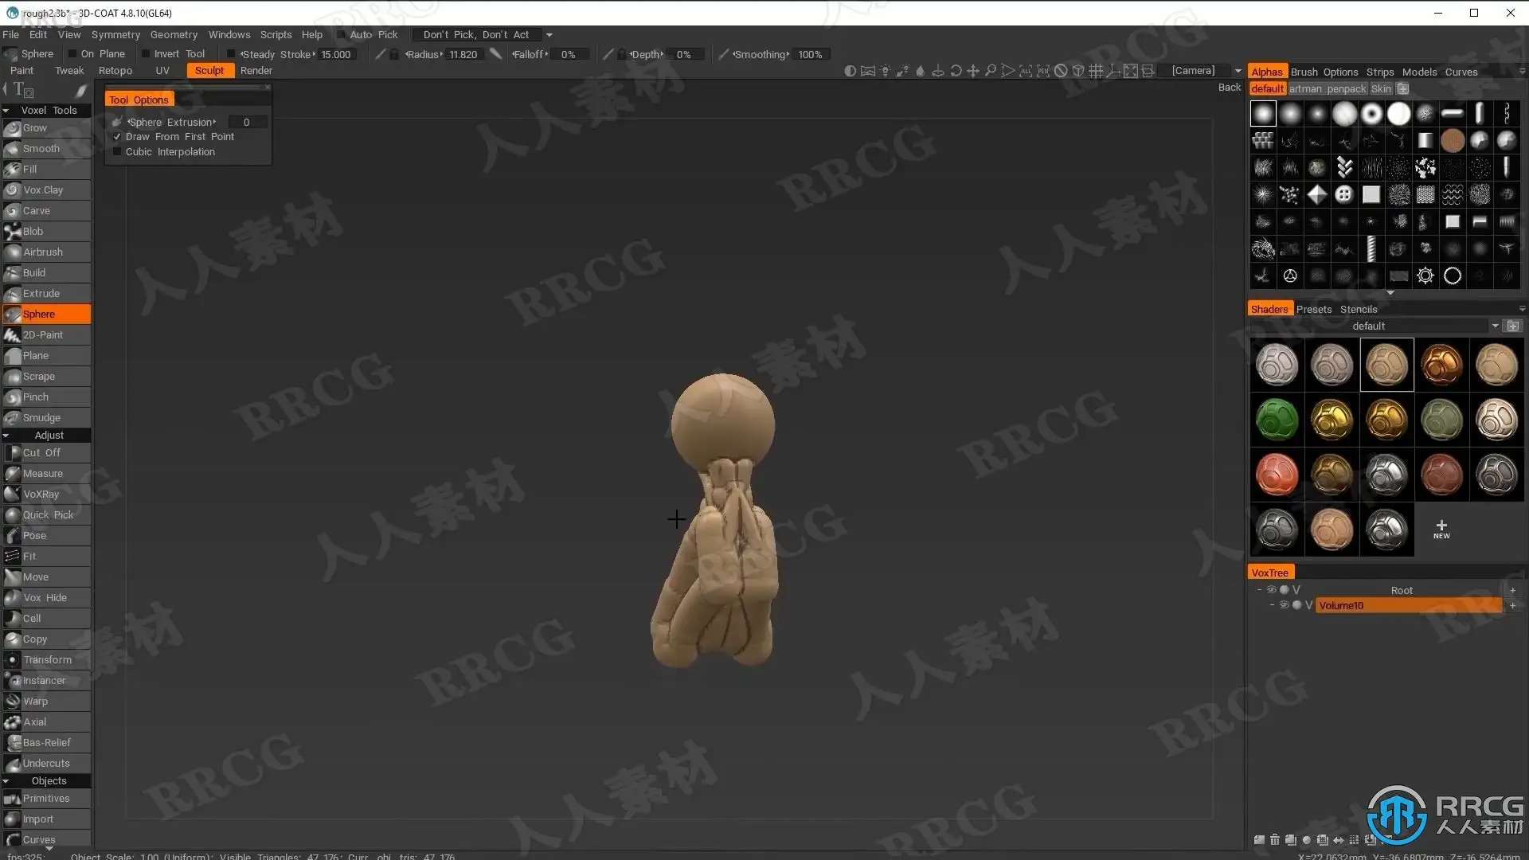Viewport: 1529px width, 860px height.
Task: Switch to the Stencils tab
Action: click(x=1358, y=309)
